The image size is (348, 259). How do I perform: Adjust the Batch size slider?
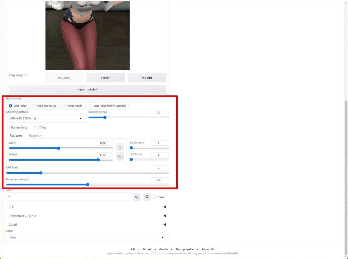coord(149,159)
